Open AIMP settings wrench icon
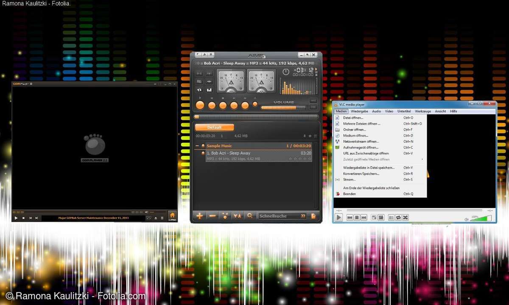Viewport: 509px width, 305px height. coord(204,55)
